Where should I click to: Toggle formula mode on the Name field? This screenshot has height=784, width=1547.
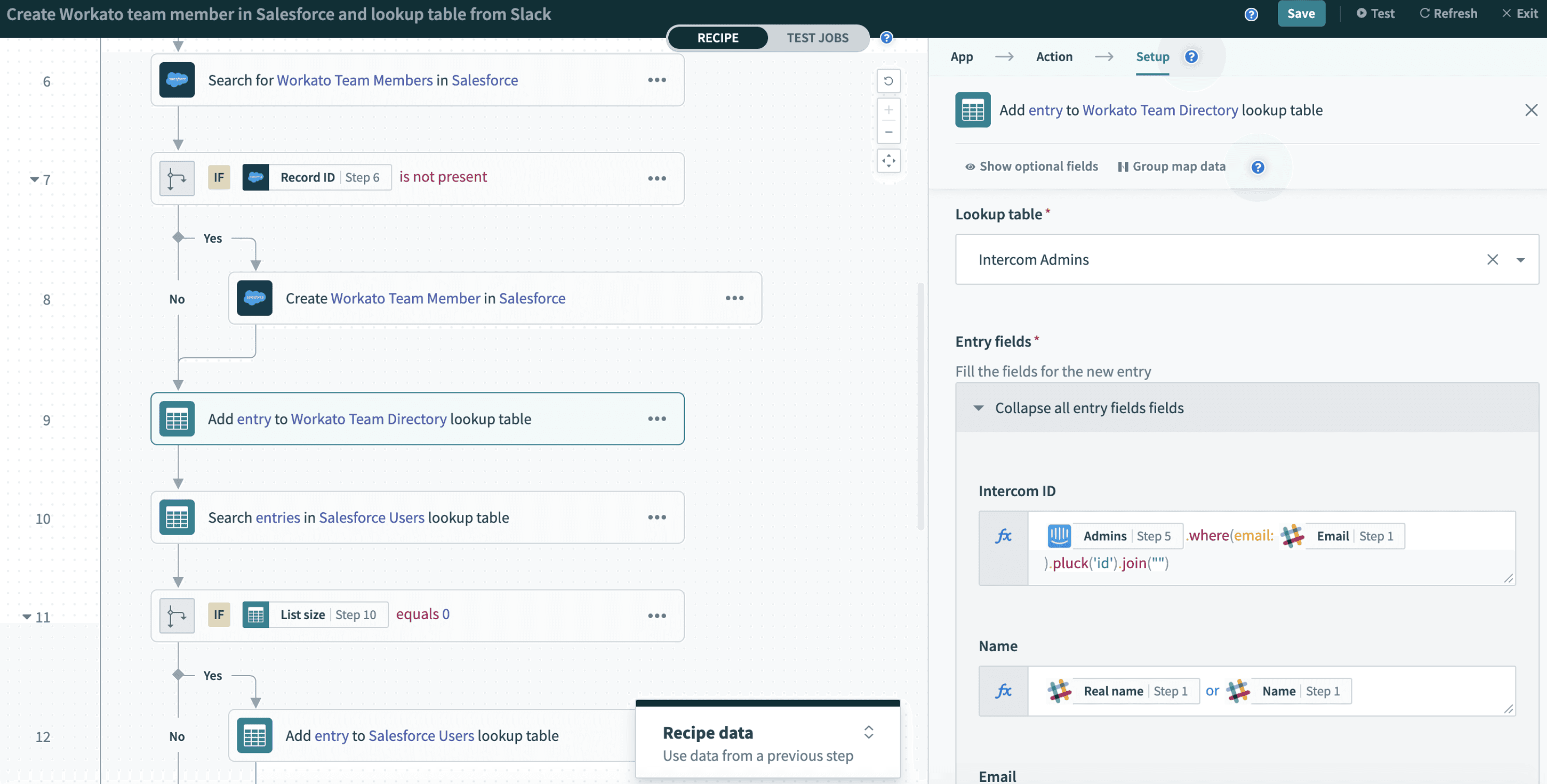pyautogui.click(x=1004, y=691)
